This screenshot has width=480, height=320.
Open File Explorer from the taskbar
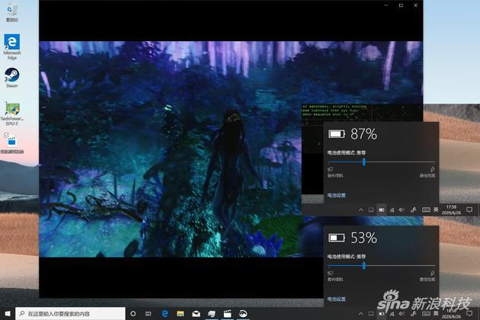(x=181, y=314)
